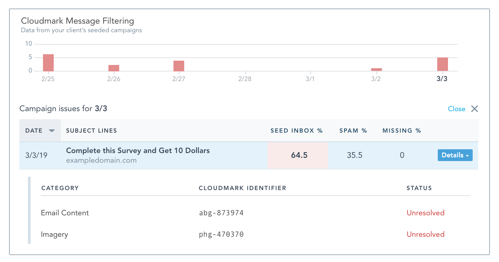Click the bold 3/3 axis label
Screen dimensions: 499x262
[442, 79]
